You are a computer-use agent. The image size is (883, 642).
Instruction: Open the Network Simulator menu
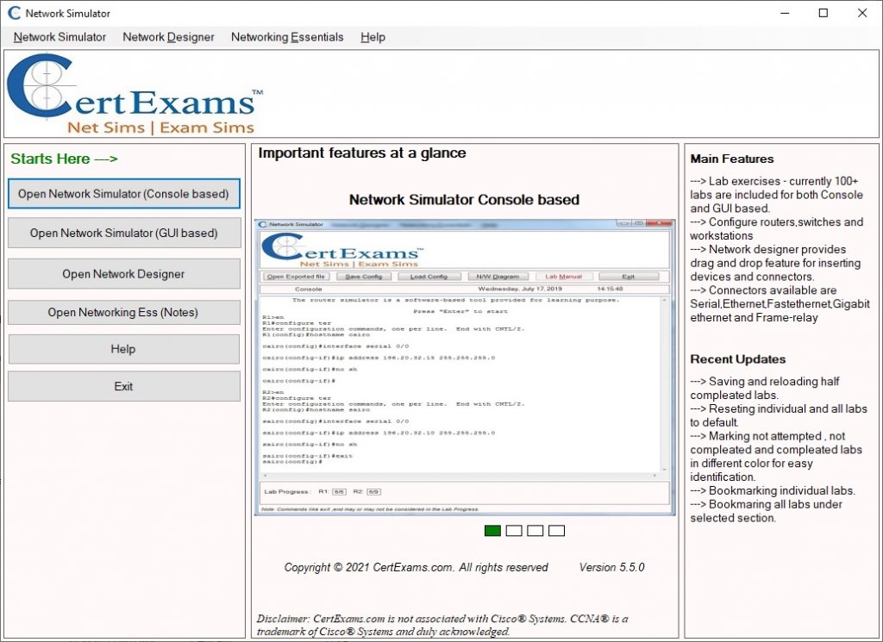(x=59, y=37)
